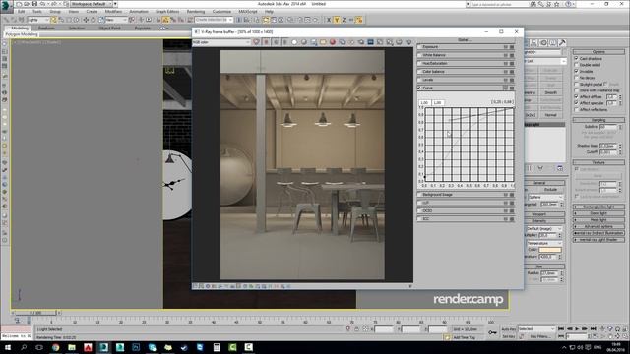Toggle the Affect specular checkbox
Image resolution: width=630 pixels, height=354 pixels.
577,103
